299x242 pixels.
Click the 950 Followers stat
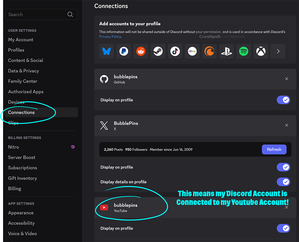[x=136, y=150]
